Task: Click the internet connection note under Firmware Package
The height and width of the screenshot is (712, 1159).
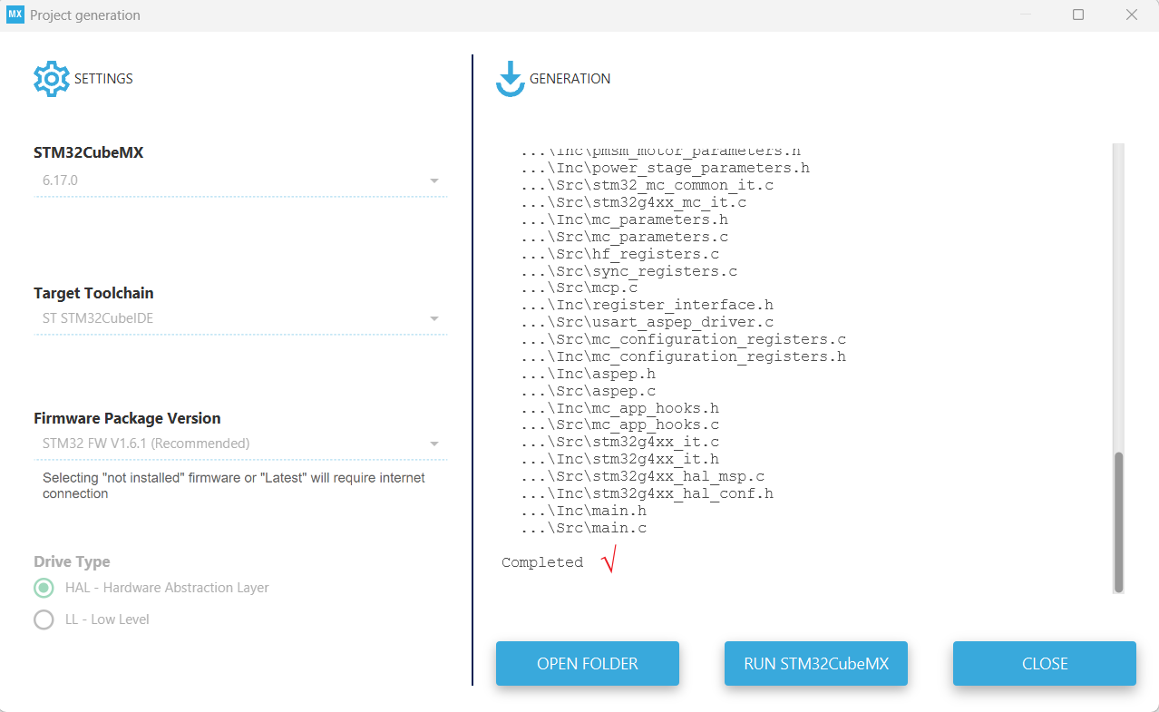Action: pos(234,485)
